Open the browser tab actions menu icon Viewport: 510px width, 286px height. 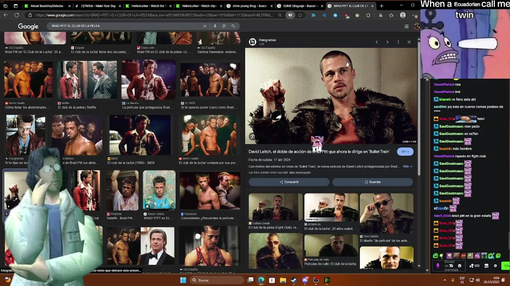[16, 6]
